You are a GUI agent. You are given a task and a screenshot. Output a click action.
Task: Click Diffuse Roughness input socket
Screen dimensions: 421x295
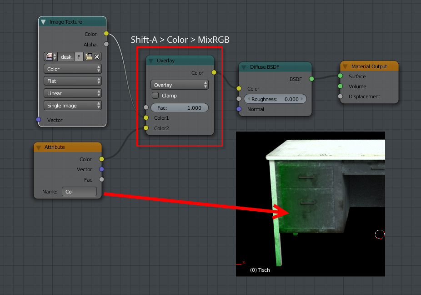239,99
